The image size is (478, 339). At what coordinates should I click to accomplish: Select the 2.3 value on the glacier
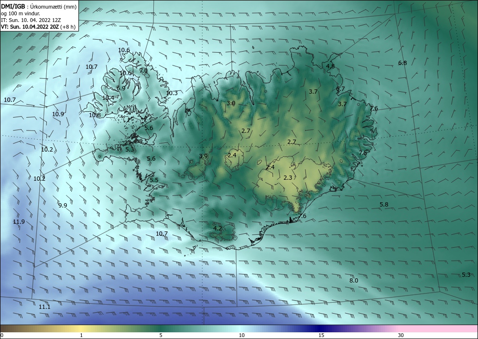(x=288, y=177)
